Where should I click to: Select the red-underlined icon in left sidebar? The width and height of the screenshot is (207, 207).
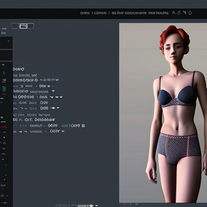(4, 80)
